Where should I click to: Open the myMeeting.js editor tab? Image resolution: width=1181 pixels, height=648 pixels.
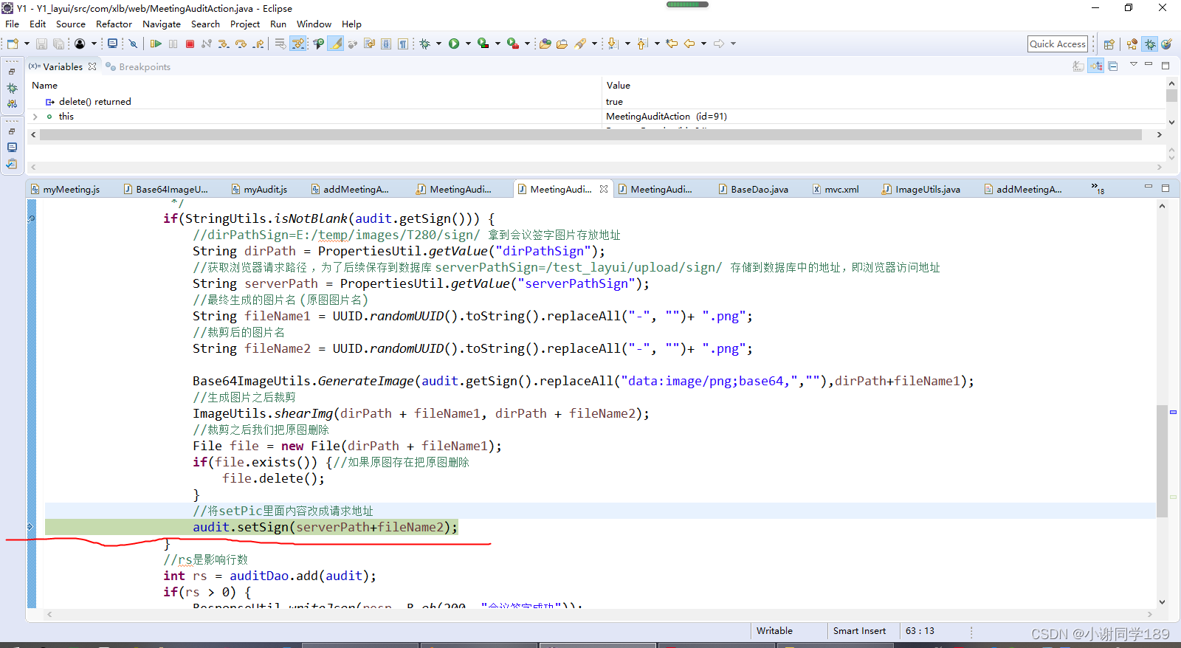pos(65,189)
